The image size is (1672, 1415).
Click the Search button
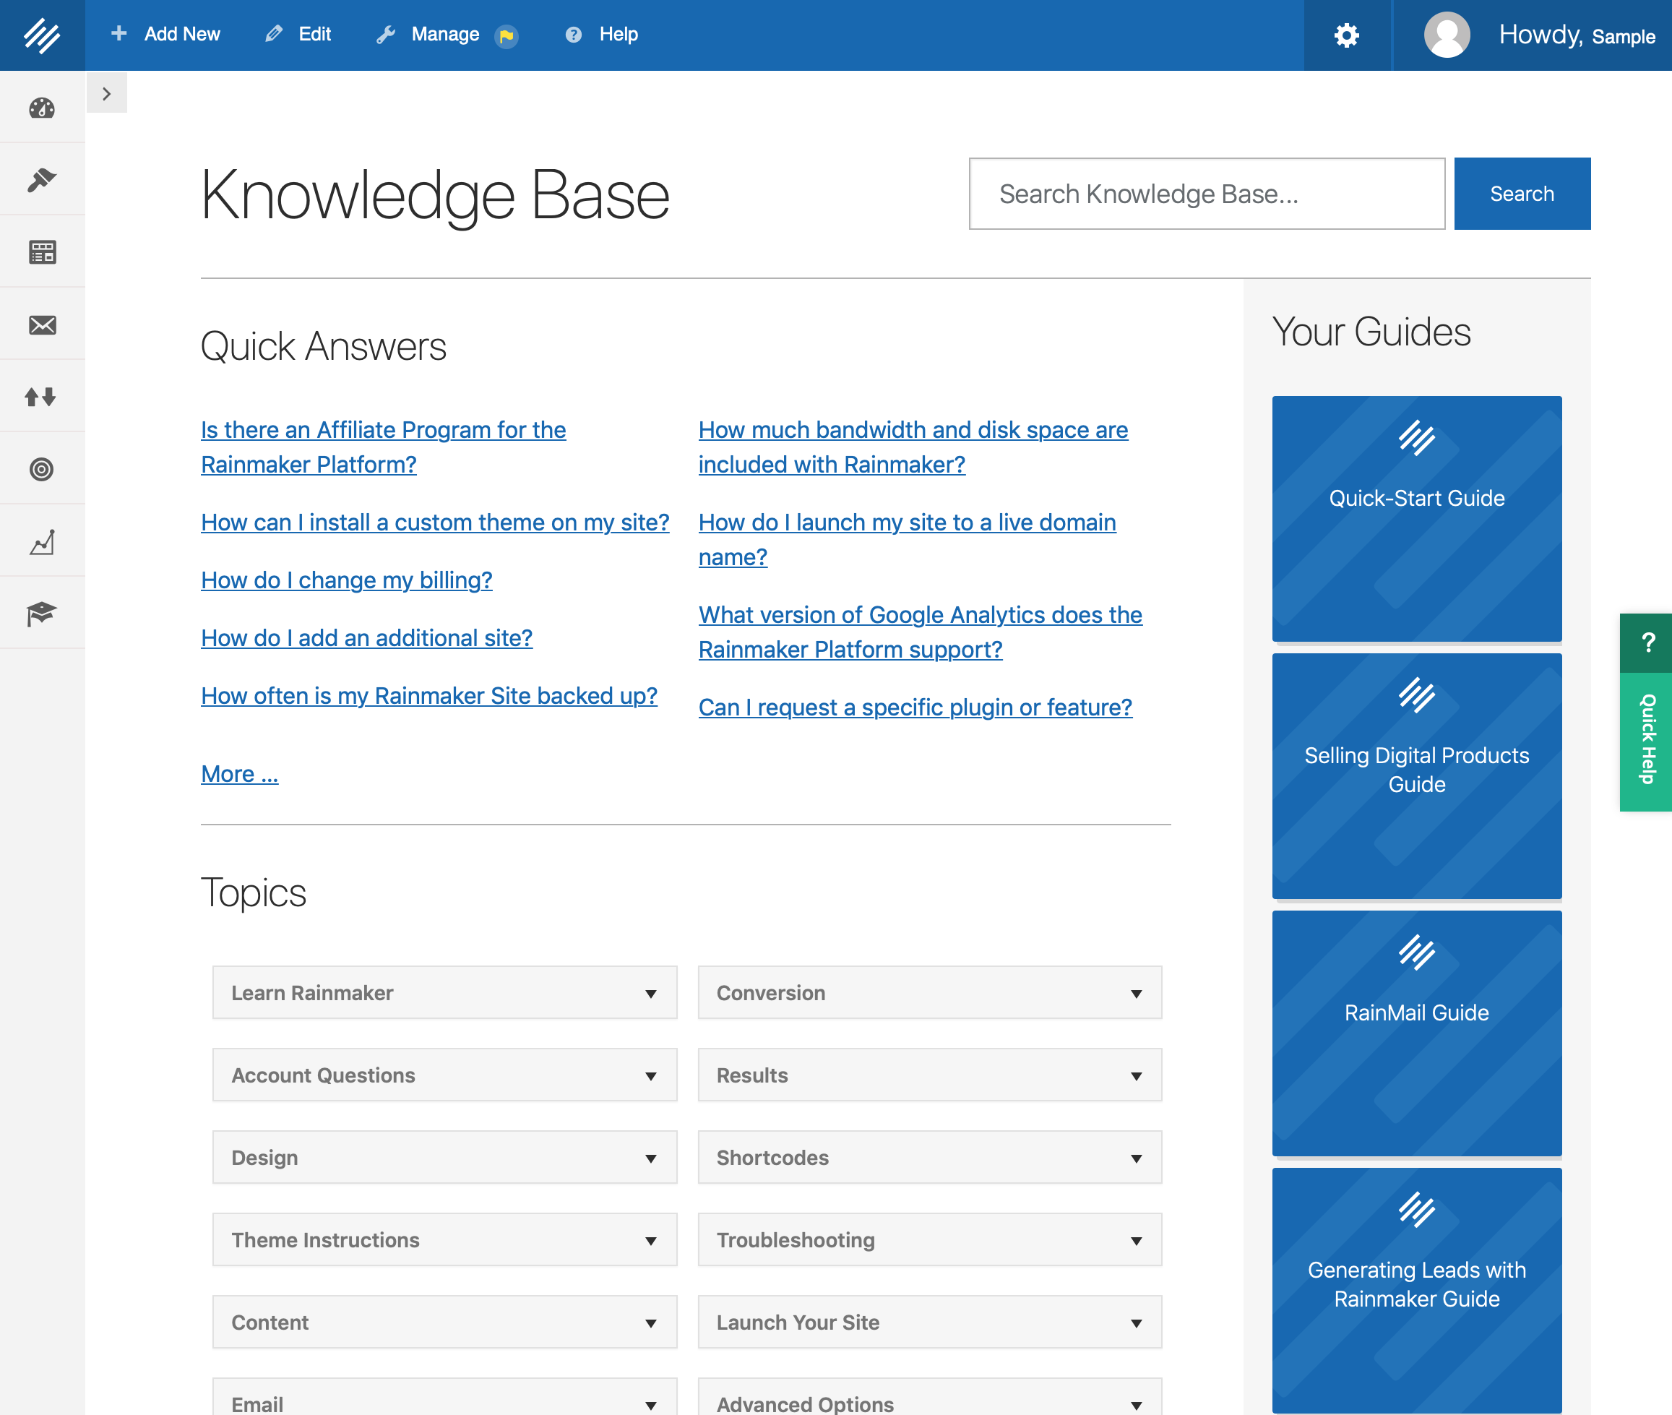[1522, 194]
